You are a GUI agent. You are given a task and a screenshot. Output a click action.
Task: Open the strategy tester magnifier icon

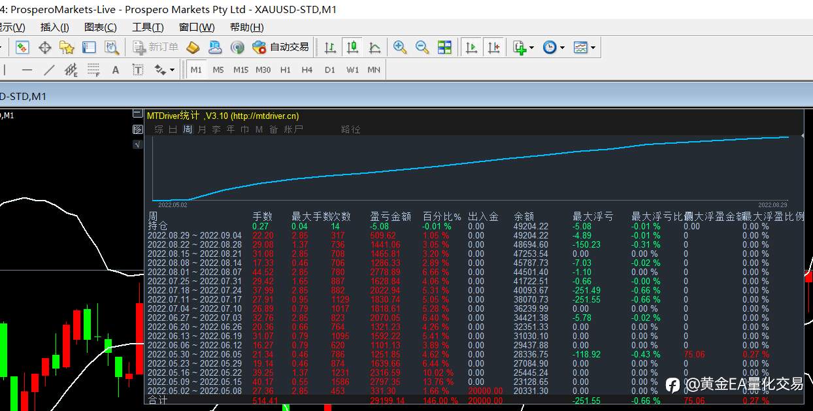pyautogui.click(x=112, y=48)
